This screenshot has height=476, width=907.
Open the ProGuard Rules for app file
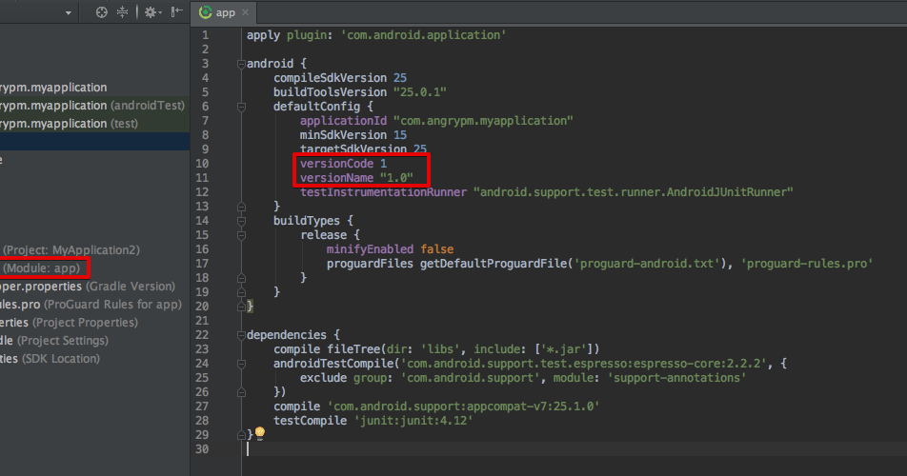[x=95, y=305]
